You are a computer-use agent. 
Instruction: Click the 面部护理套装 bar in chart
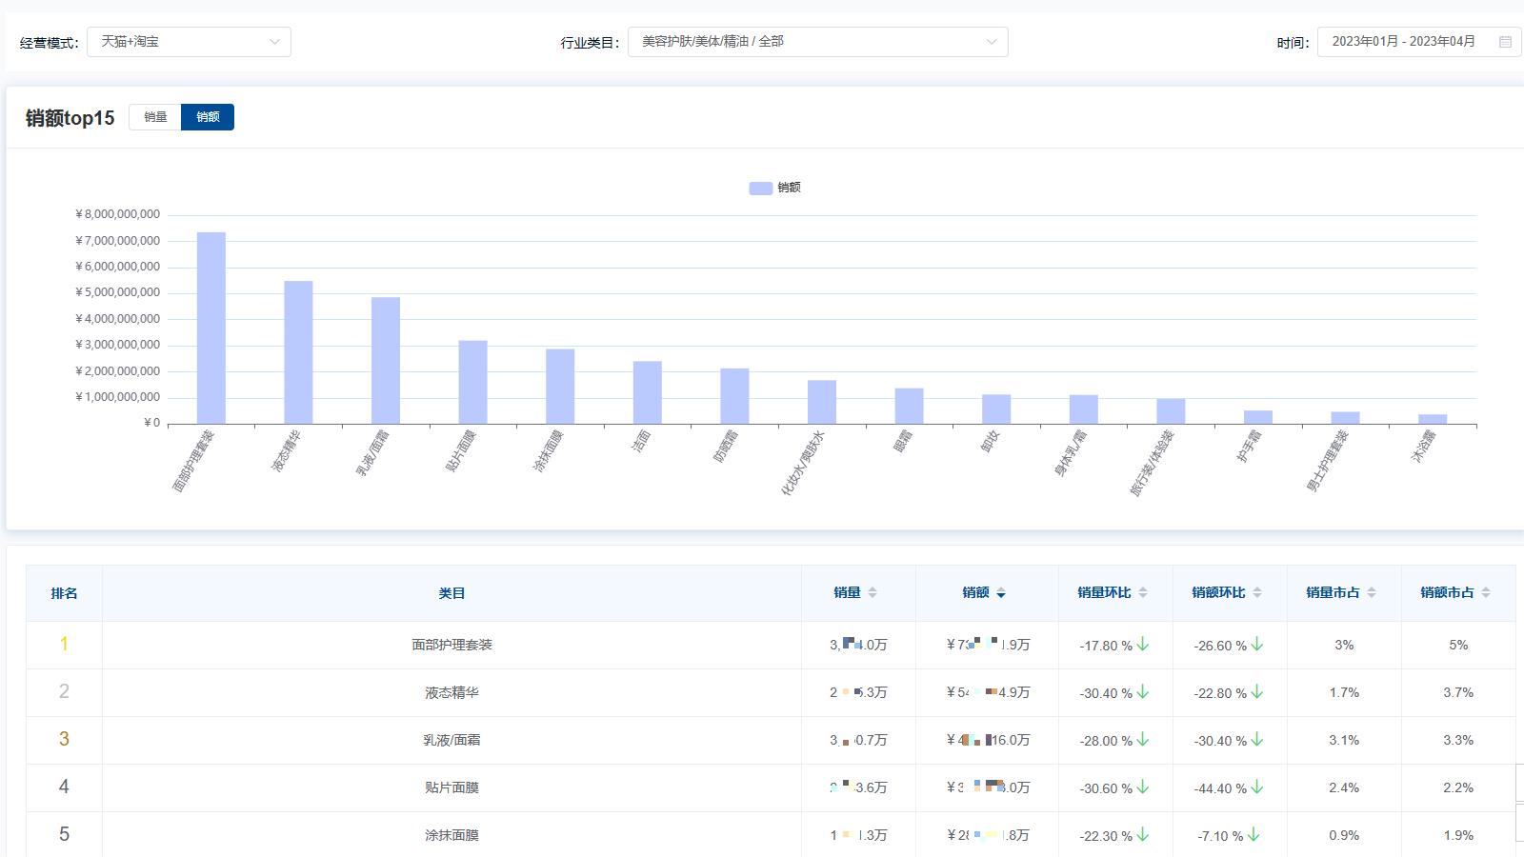pos(211,328)
